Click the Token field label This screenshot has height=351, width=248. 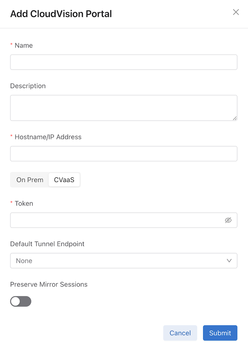24,203
